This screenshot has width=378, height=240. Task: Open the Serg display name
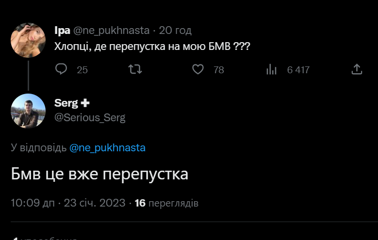click(66, 103)
